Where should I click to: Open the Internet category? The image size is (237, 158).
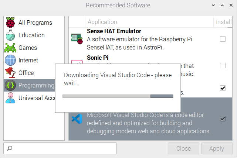[x=34, y=60]
